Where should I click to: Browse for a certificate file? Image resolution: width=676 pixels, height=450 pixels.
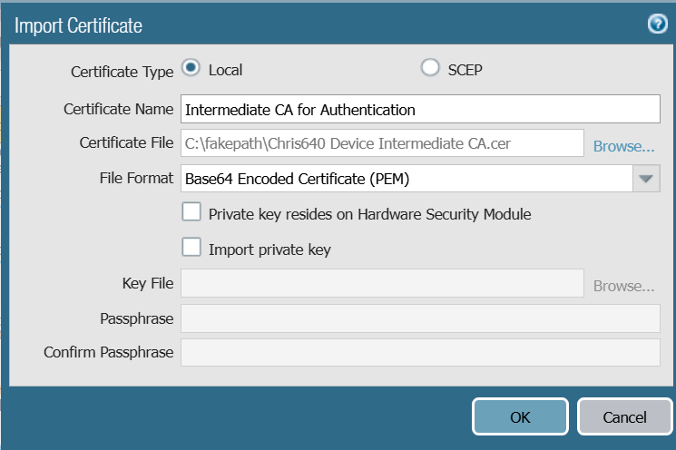coord(623,144)
